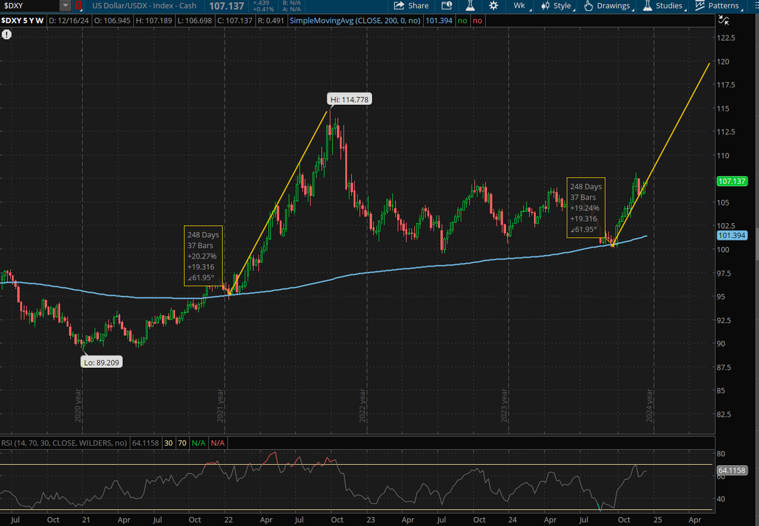The image size is (759, 526).
Task: Click the RSI 30 oversold value
Action: click(168, 443)
